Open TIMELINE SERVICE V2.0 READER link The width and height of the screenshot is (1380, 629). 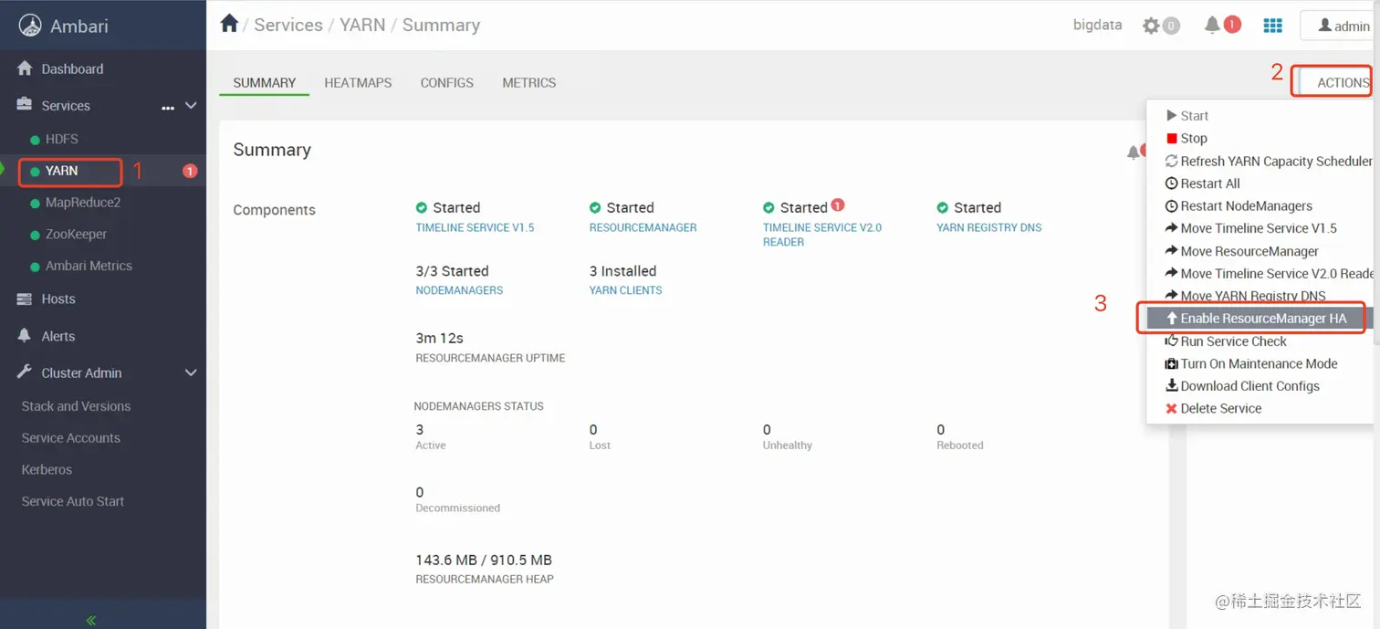click(x=822, y=235)
